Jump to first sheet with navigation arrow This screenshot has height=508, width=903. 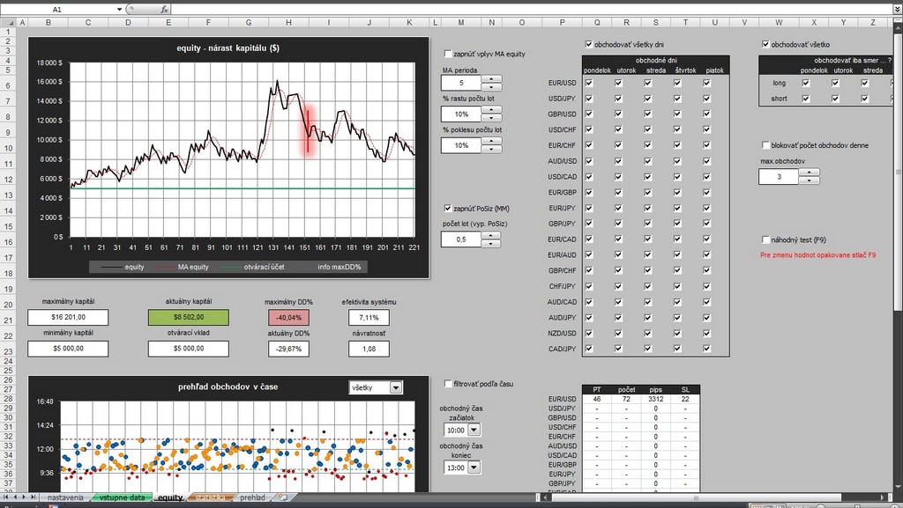click(x=6, y=497)
